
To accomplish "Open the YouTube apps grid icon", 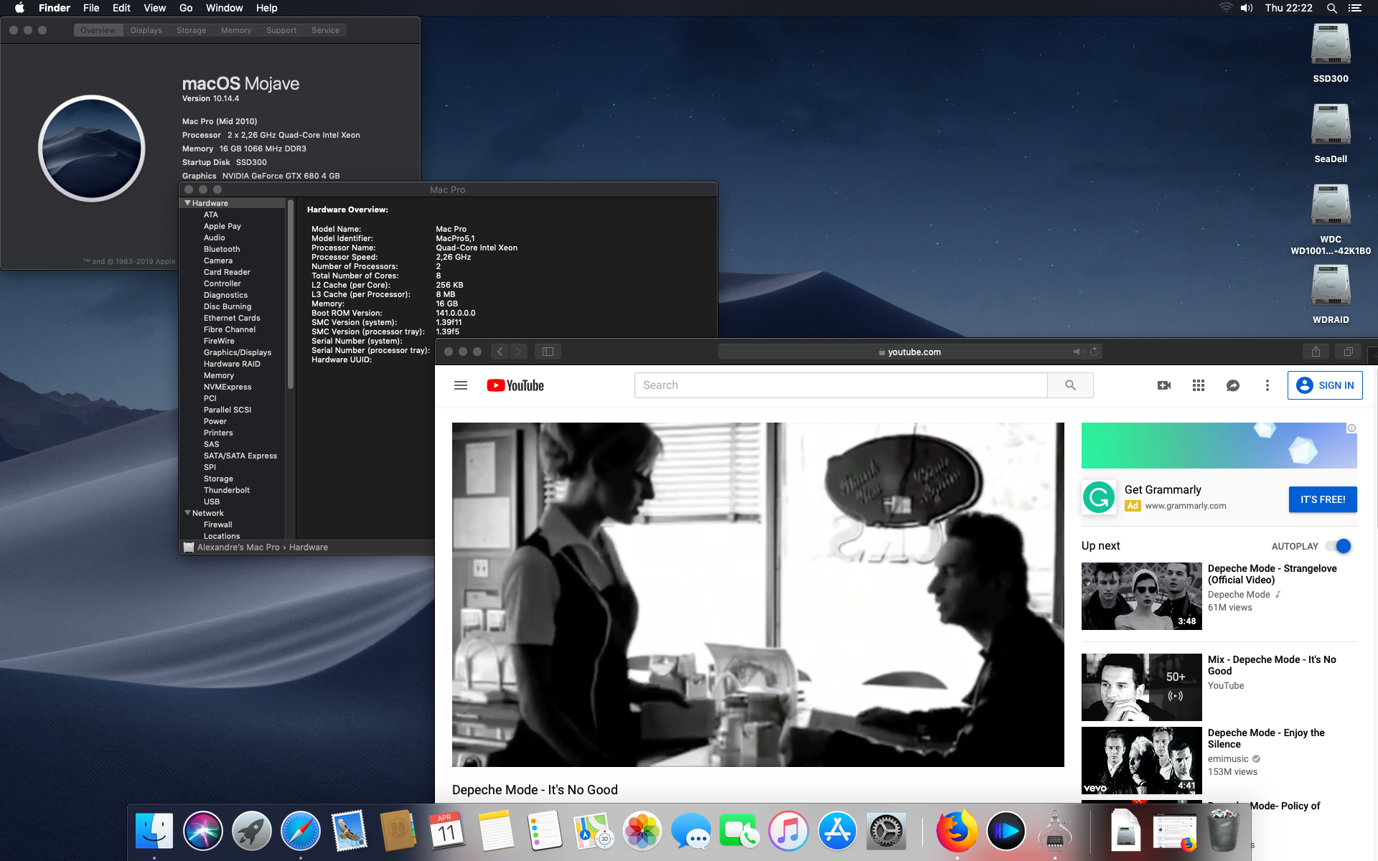I will (1199, 385).
